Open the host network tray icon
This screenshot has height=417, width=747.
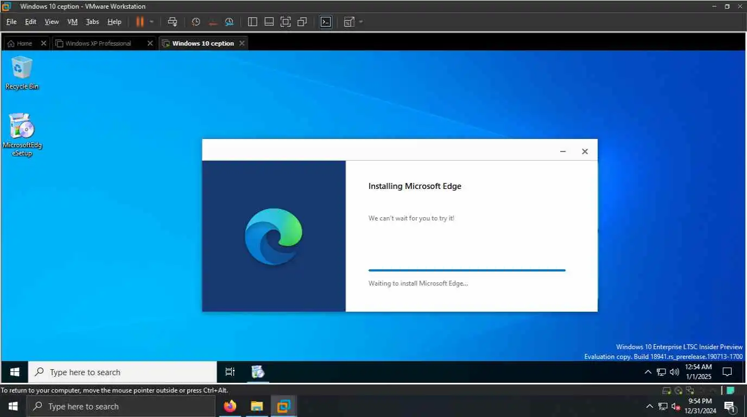click(663, 406)
